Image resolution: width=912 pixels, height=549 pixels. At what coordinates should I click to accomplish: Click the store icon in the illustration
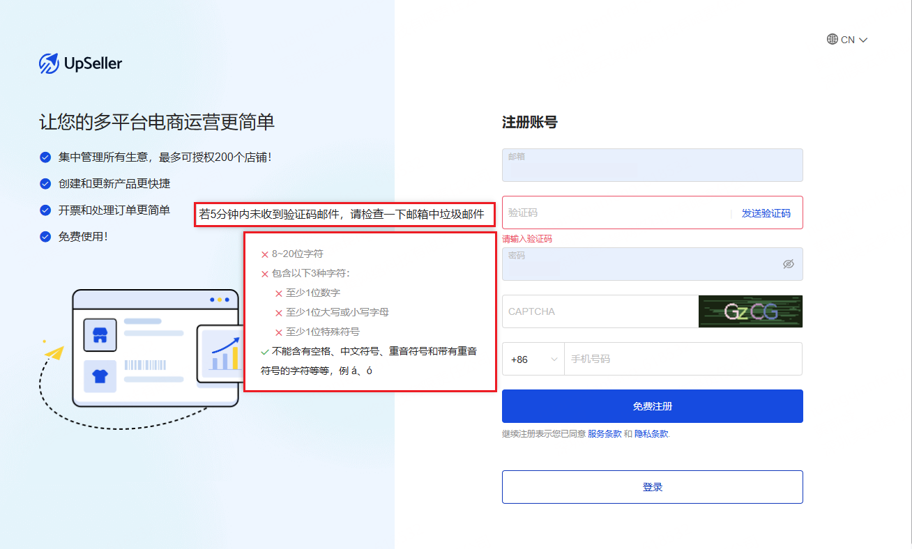click(x=100, y=334)
